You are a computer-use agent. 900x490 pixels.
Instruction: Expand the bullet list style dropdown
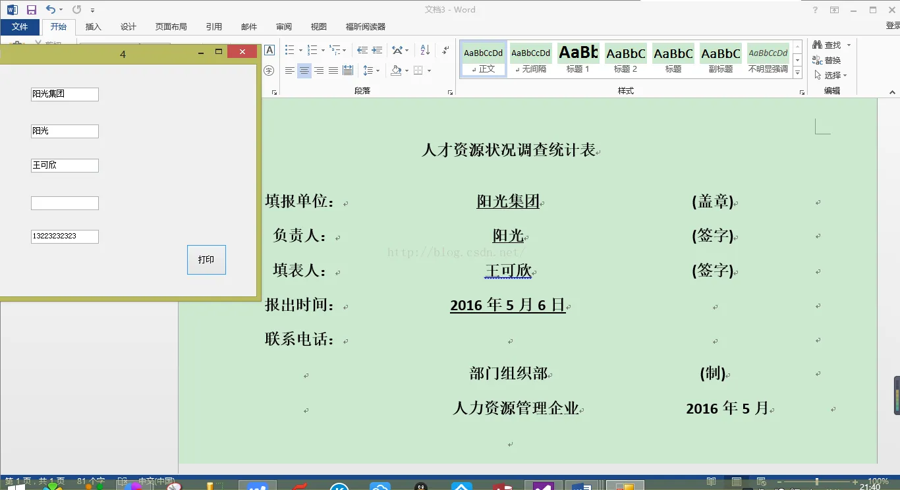(300, 50)
